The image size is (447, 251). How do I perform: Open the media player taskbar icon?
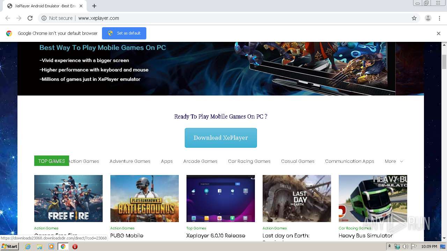coord(51,246)
